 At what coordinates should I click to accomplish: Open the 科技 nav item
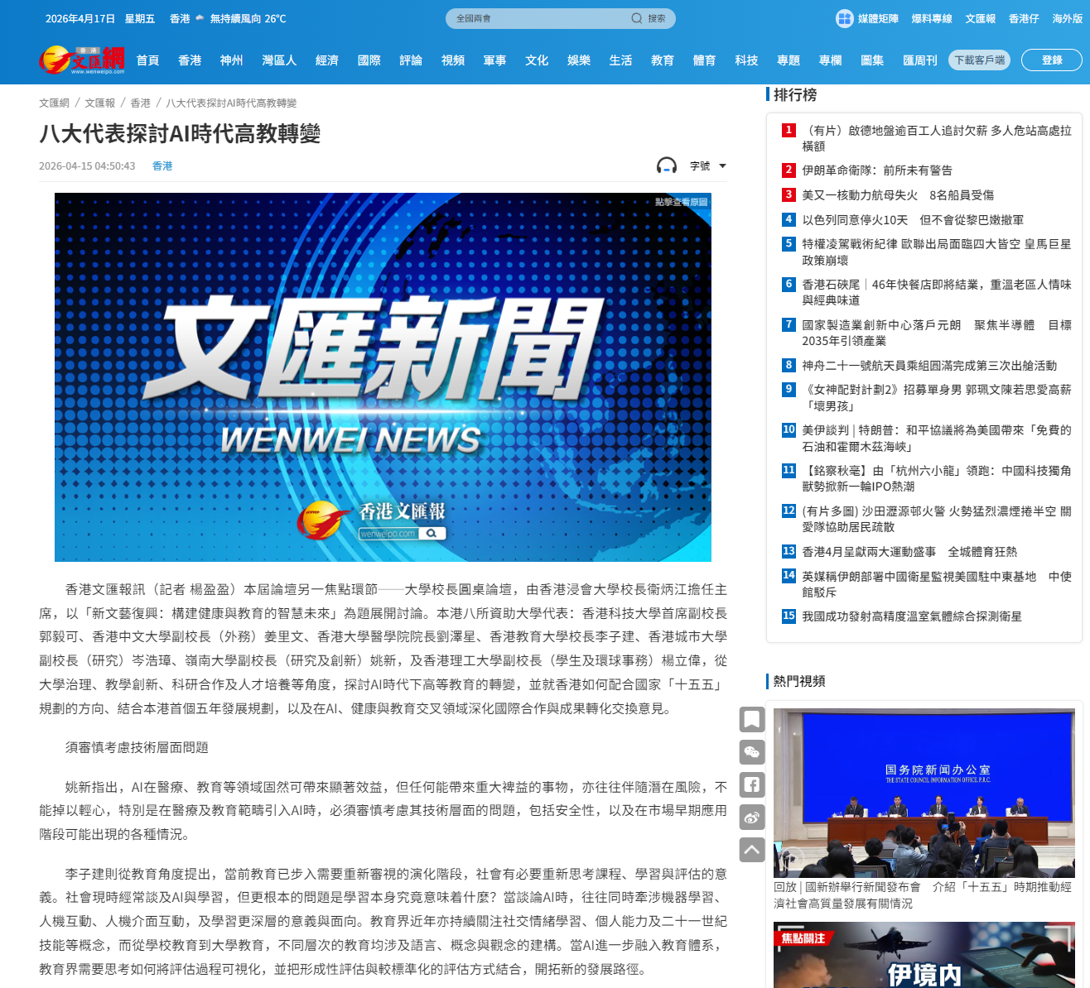746,60
